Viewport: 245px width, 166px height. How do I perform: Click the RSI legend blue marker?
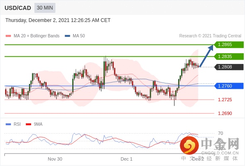coord(8,124)
